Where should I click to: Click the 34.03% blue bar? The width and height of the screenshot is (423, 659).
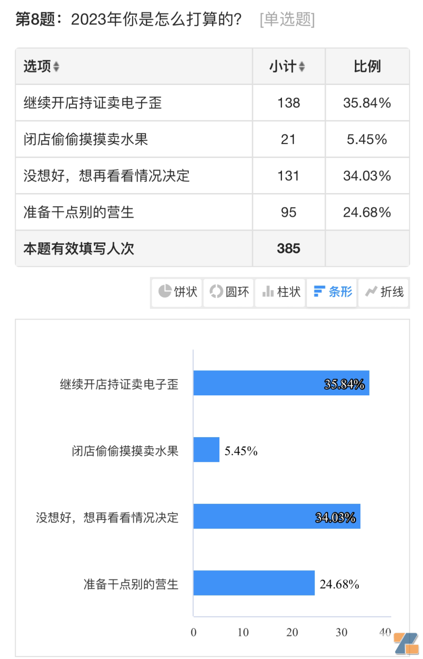277,516
